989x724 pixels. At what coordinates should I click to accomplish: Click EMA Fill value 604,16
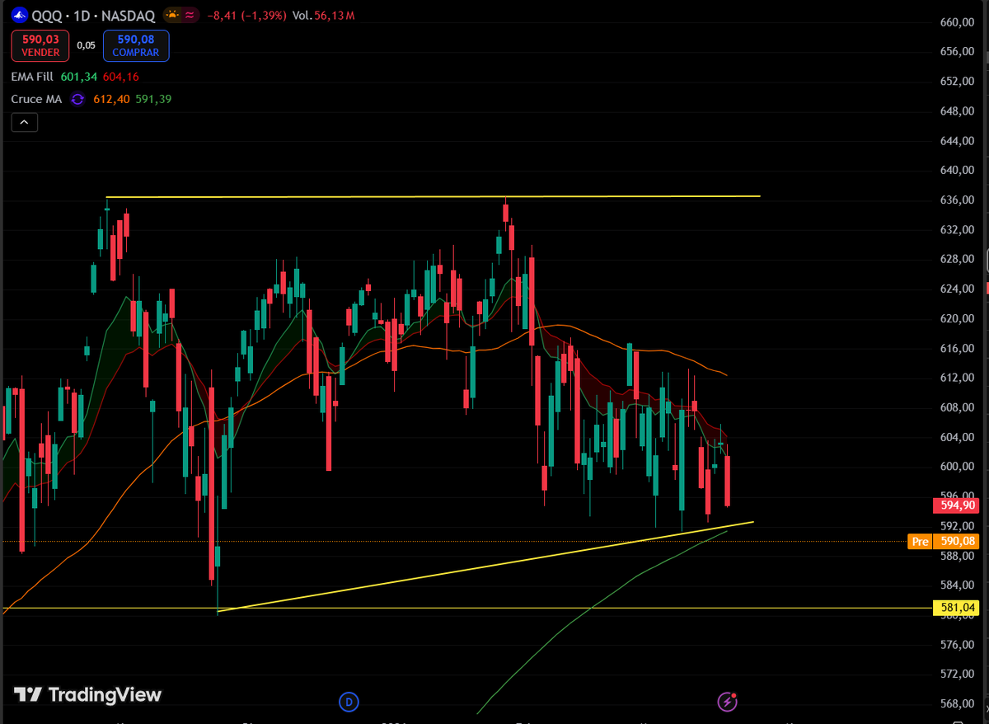click(x=120, y=77)
